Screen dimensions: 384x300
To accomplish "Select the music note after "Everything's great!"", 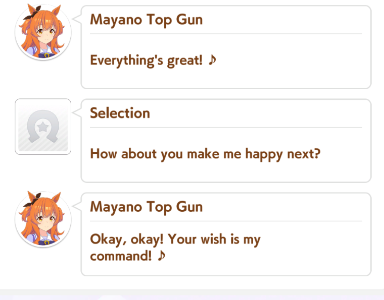I will pos(212,60).
